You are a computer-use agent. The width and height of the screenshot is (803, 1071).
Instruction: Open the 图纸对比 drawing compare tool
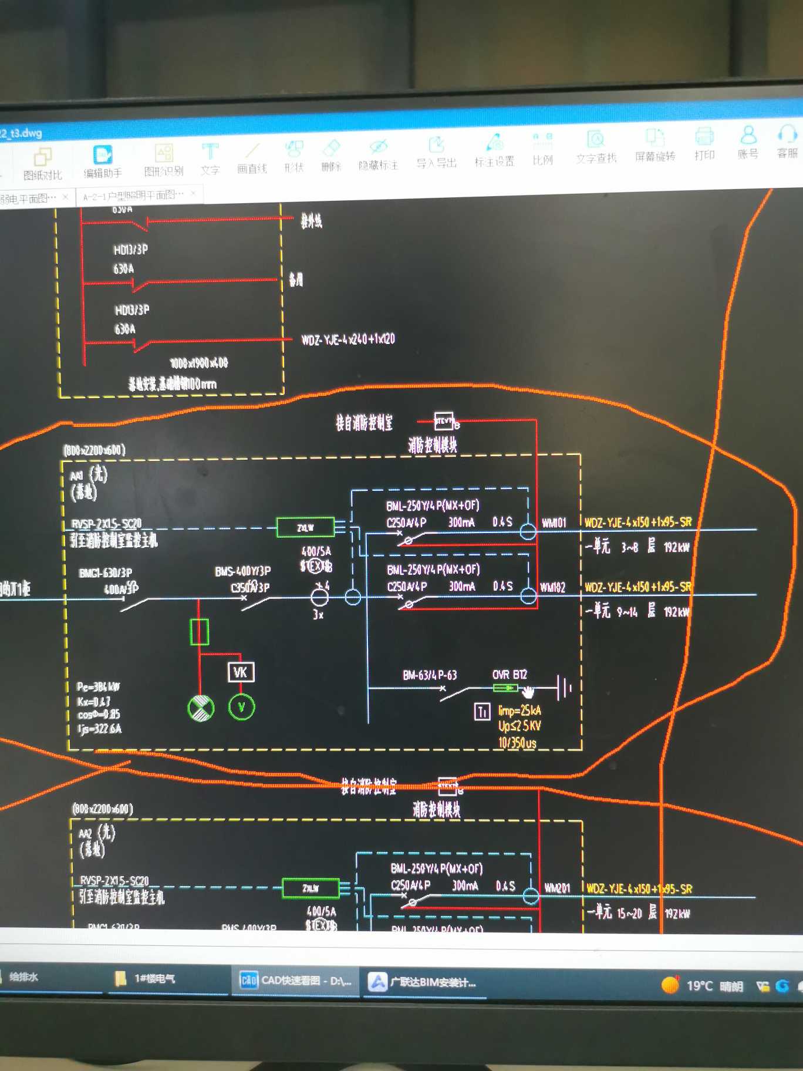tap(42, 164)
